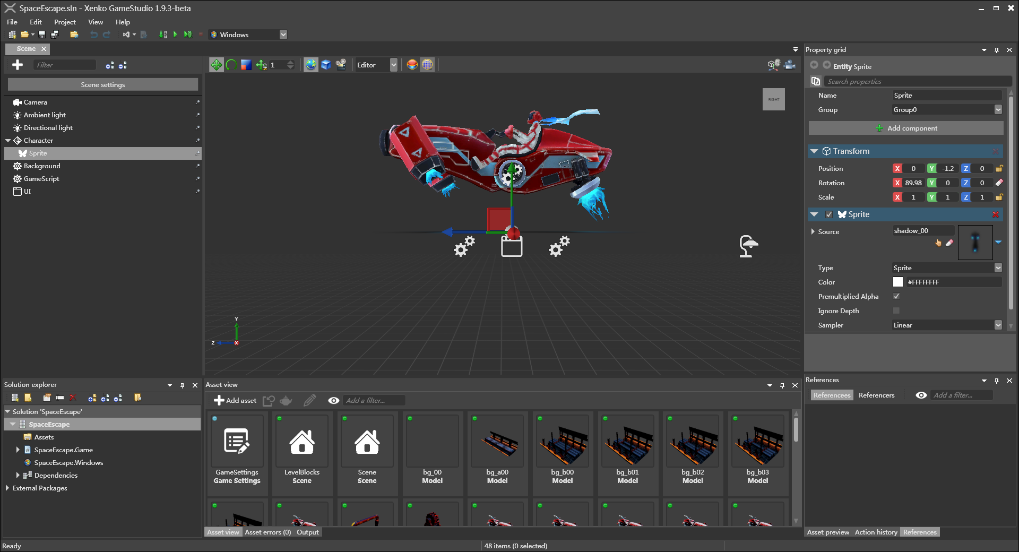Image resolution: width=1019 pixels, height=552 pixels.
Task: Select the rotation gizmo tool
Action: (231, 65)
